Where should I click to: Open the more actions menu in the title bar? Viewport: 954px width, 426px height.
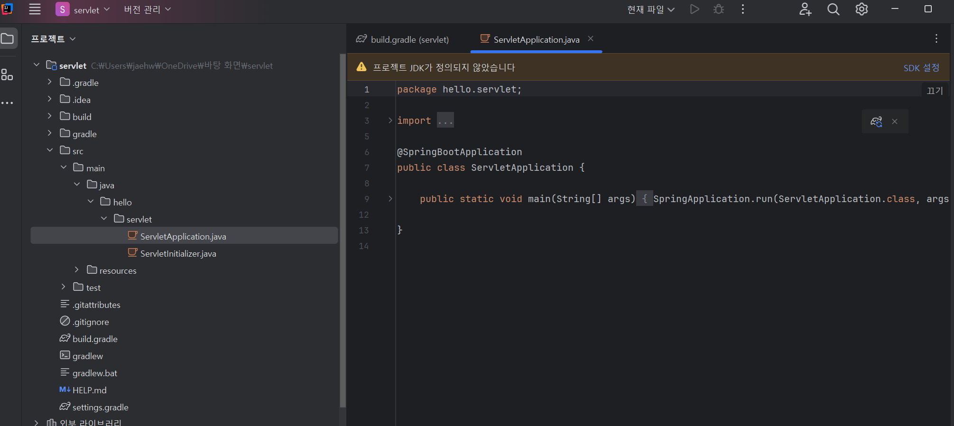(x=743, y=9)
